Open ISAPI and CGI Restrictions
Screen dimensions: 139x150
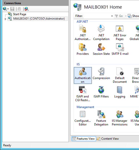click(x=82, y=94)
